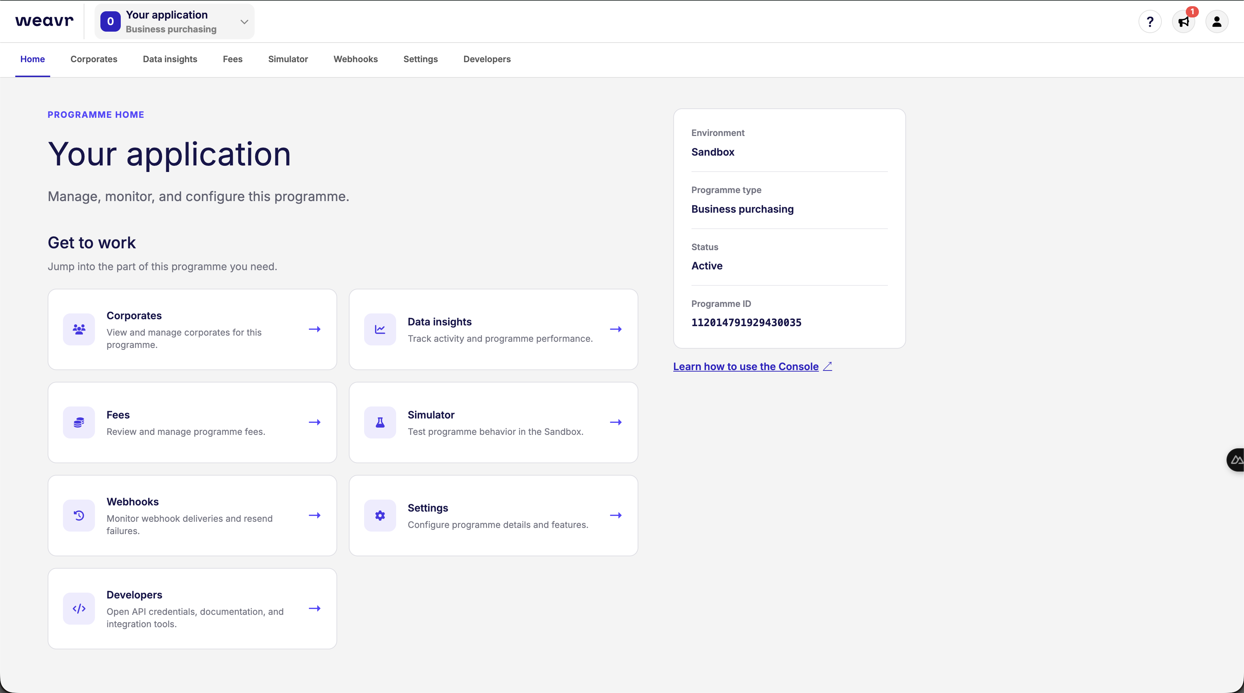
Task: Open the Developers card title
Action: (134, 594)
